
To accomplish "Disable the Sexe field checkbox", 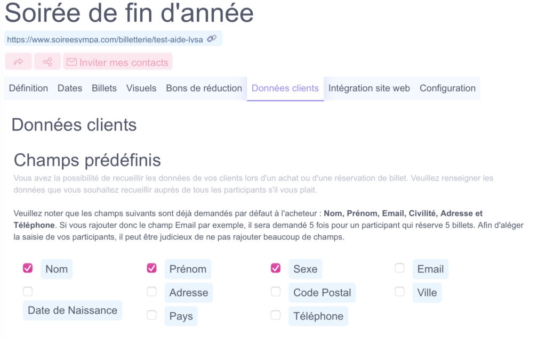I will [x=276, y=268].
